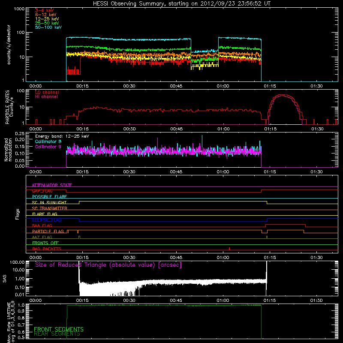Click the HESSI Observing Summary title
Viewport: 343px width, 343px height.
[181, 4]
